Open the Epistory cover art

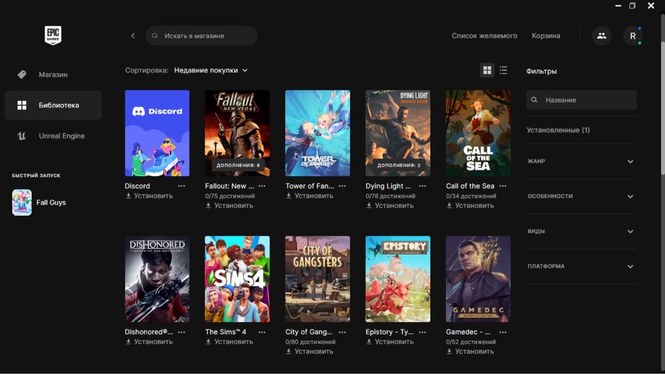pyautogui.click(x=398, y=279)
